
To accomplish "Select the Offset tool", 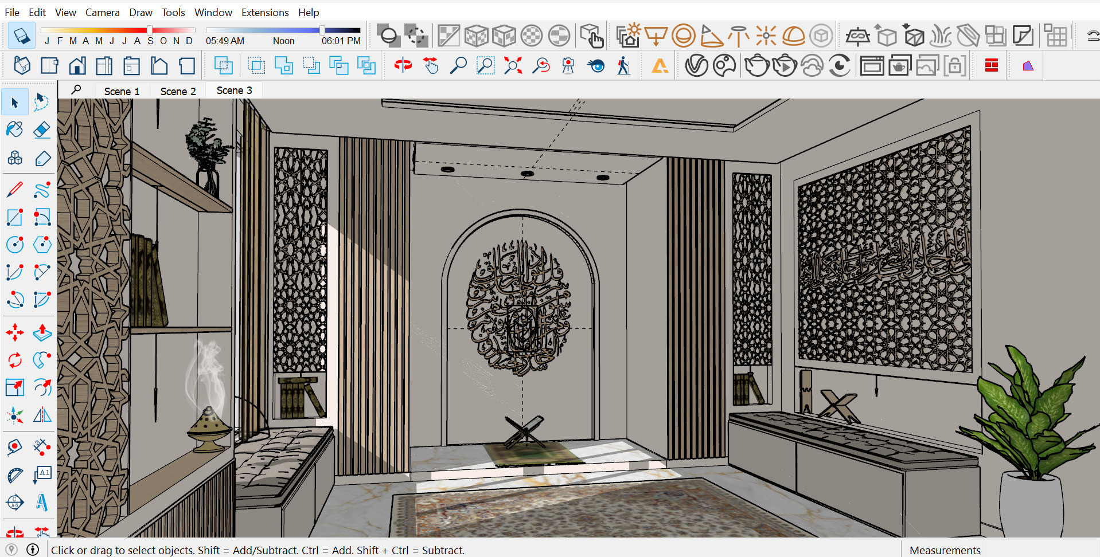I will [x=42, y=387].
